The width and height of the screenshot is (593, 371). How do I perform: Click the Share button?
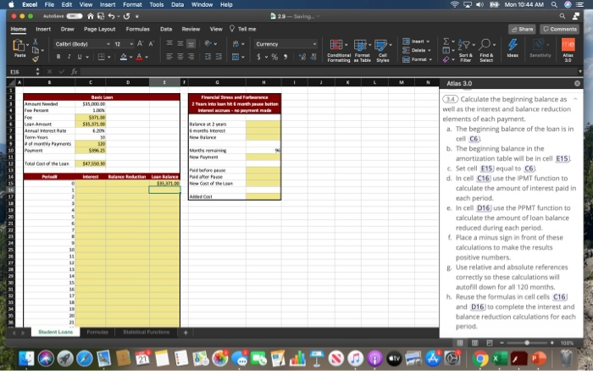(x=522, y=29)
